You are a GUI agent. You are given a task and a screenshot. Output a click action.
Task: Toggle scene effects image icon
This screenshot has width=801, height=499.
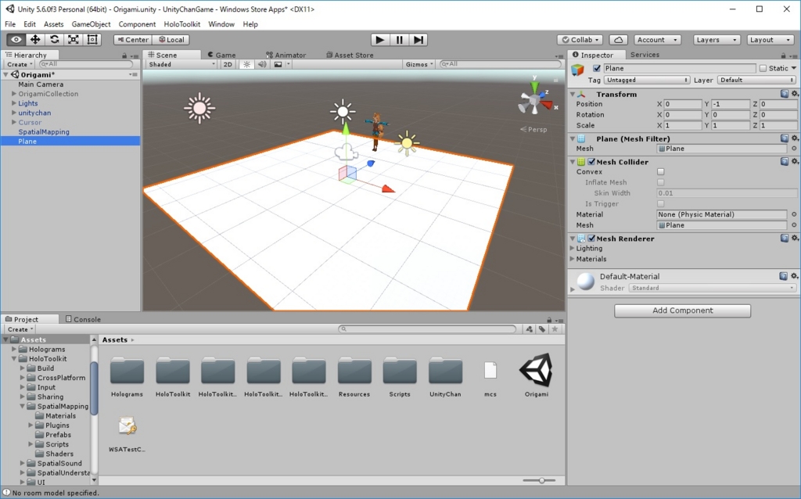(278, 64)
